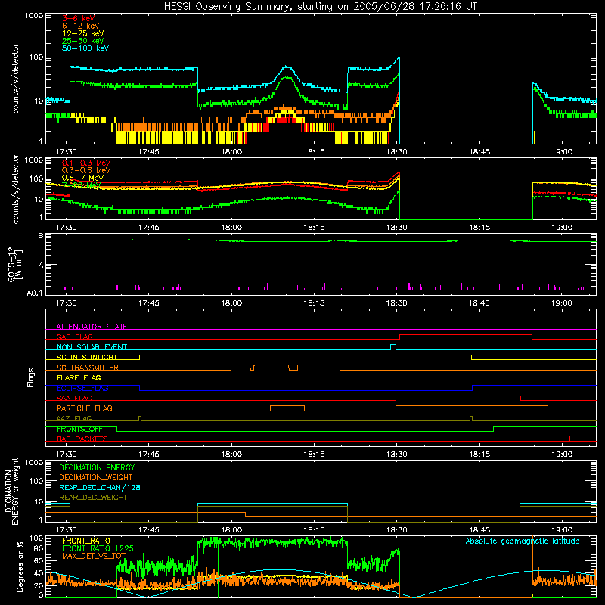Select the red 3-6 keV legend label
605x605 pixels.
click(x=79, y=18)
